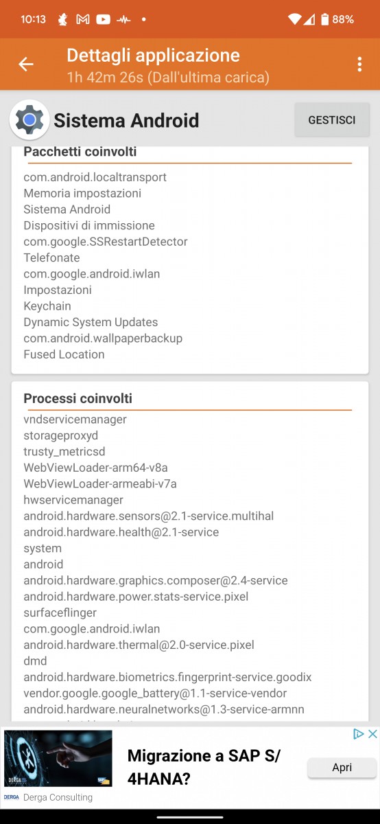The height and width of the screenshot is (824, 380).
Task: Open the three-dot overflow menu
Action: click(359, 65)
